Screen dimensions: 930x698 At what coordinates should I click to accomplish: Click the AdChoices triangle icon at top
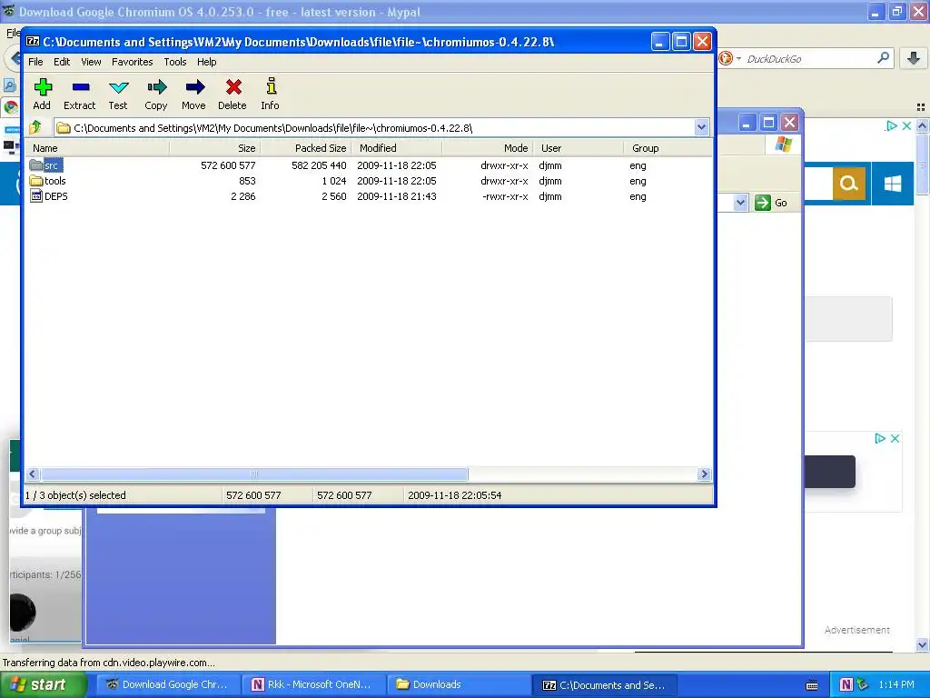click(892, 125)
